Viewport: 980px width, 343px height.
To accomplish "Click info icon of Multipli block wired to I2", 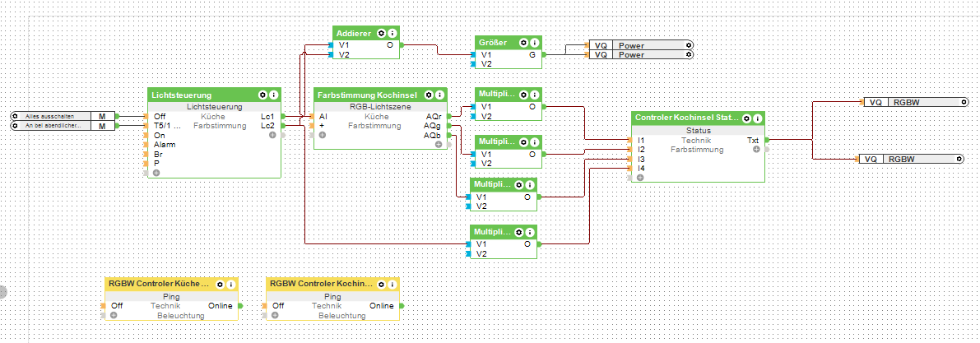I will tap(534, 141).
